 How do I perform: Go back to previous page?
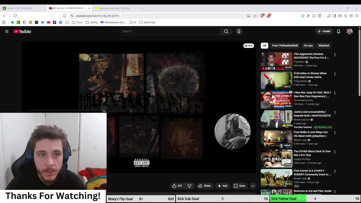click(4, 16)
